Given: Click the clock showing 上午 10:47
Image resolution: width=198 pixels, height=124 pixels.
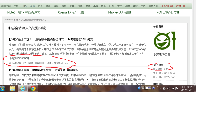Looking at the screenshot, I should pyautogui.click(x=187, y=88).
